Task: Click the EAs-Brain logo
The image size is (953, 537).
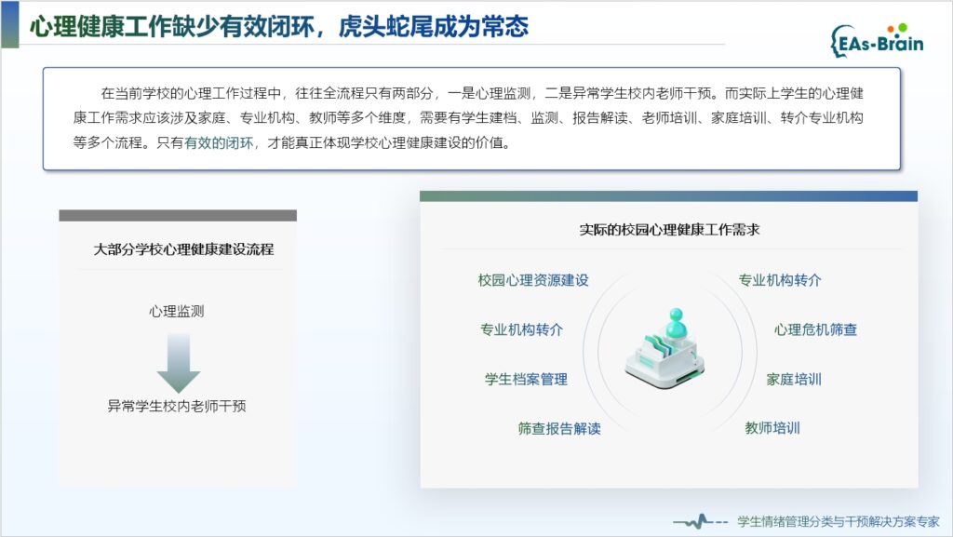Action: [877, 40]
